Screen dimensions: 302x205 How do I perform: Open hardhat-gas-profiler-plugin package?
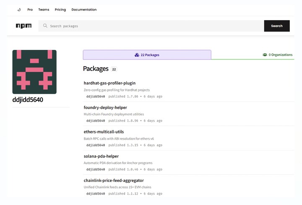click(x=109, y=83)
